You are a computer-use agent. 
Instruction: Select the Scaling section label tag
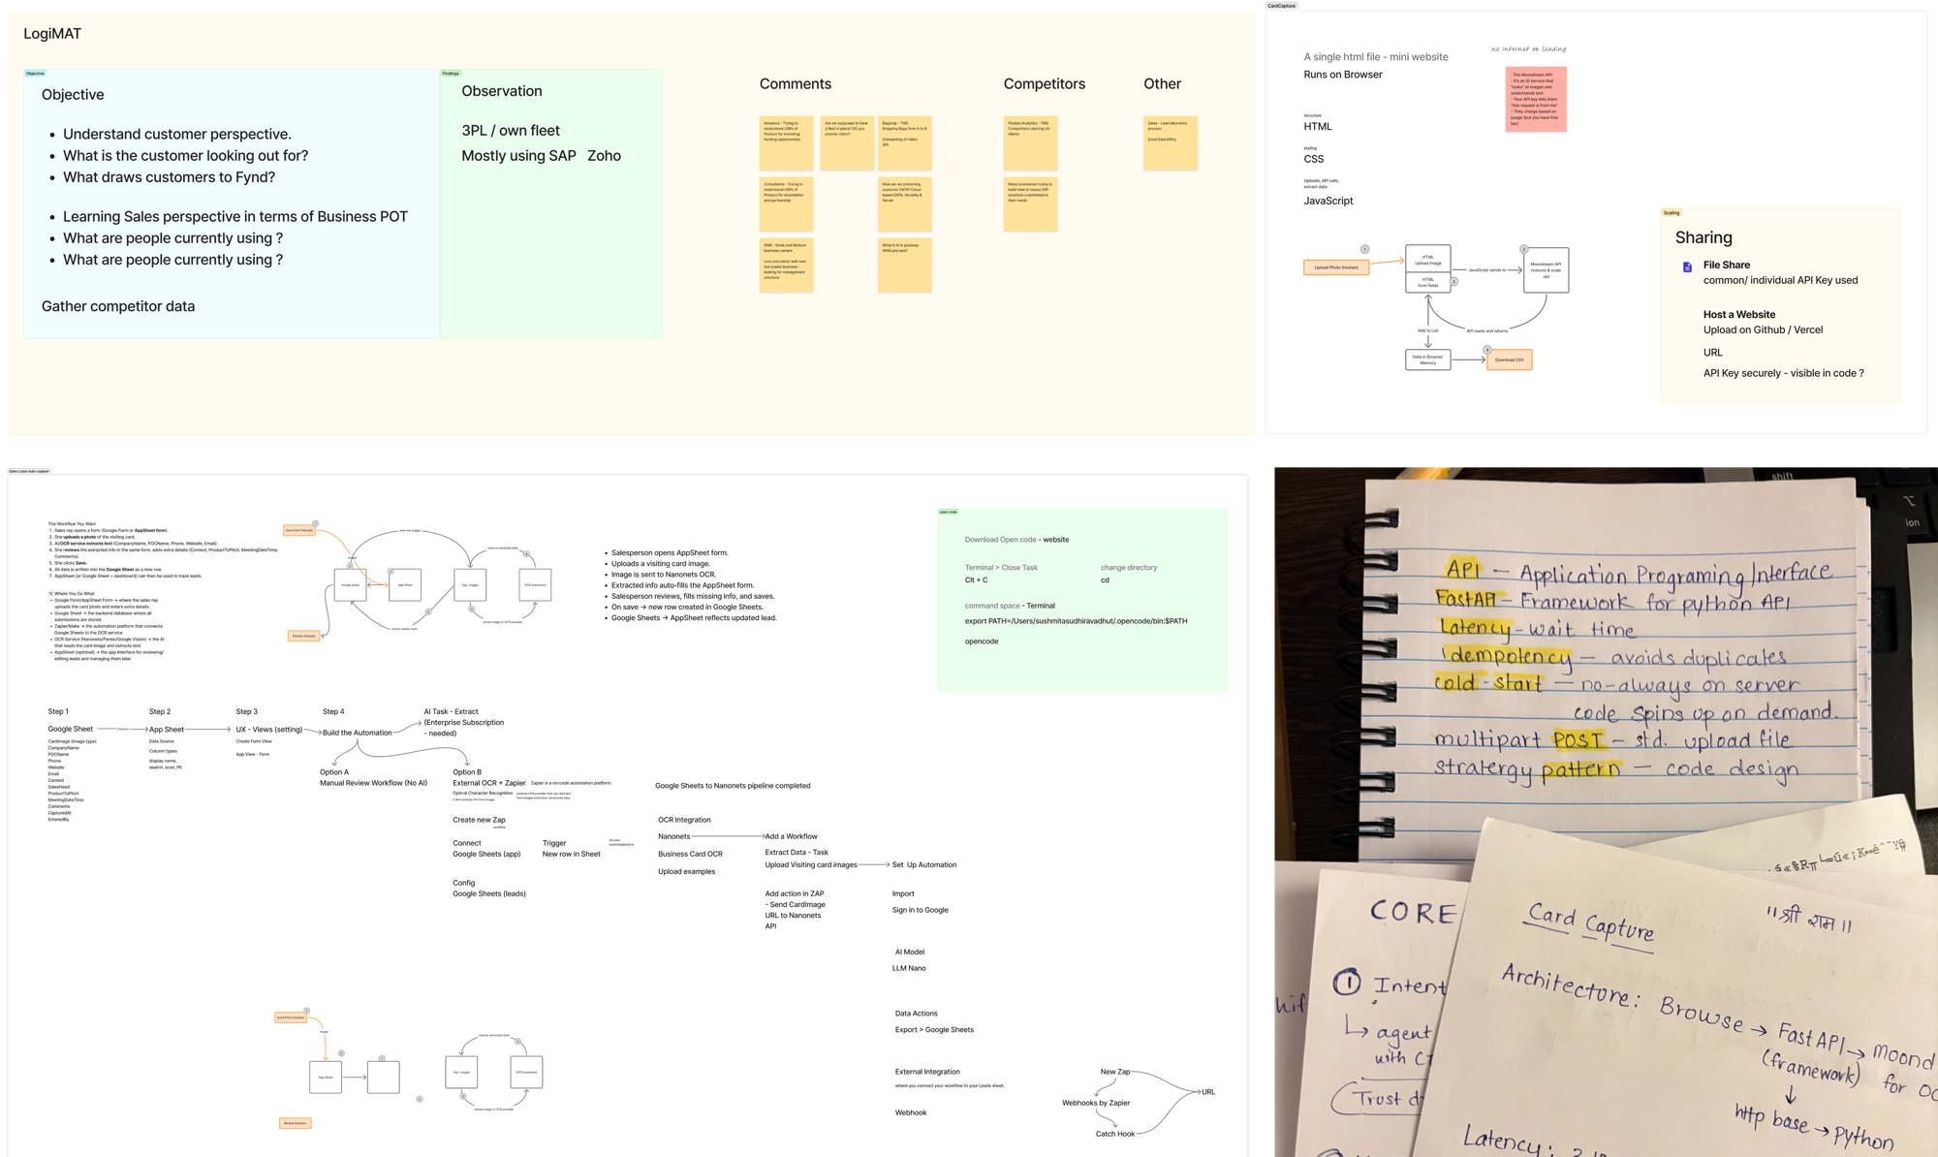point(1672,213)
